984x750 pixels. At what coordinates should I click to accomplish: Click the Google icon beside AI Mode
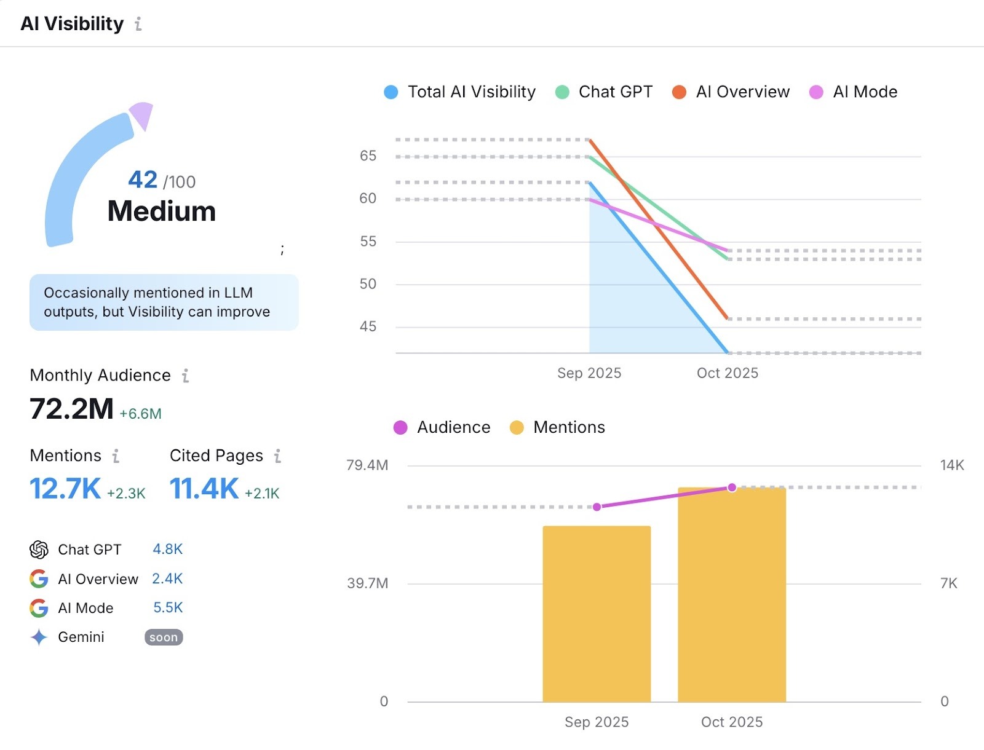pos(38,607)
